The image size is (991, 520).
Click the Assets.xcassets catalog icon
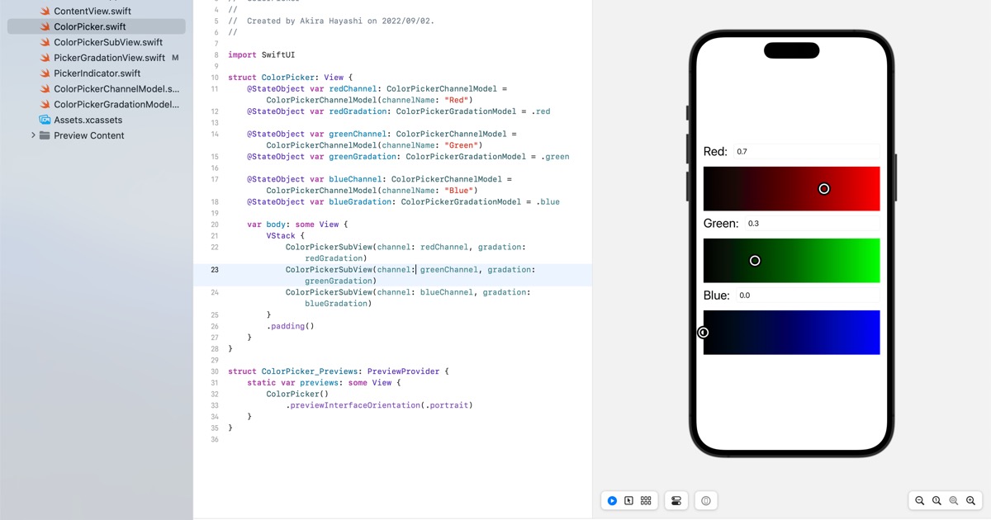click(45, 120)
